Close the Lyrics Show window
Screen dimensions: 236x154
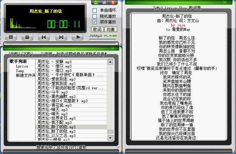click(x=225, y=2)
